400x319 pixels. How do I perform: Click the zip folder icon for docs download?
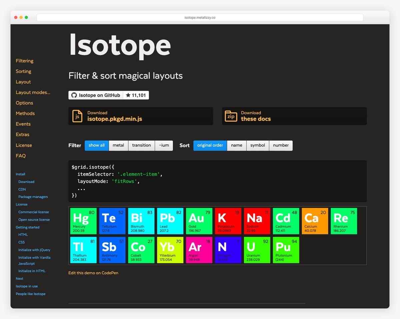[x=231, y=116]
